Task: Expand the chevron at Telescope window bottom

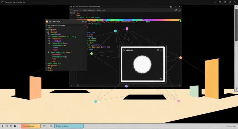Action: click(161, 79)
